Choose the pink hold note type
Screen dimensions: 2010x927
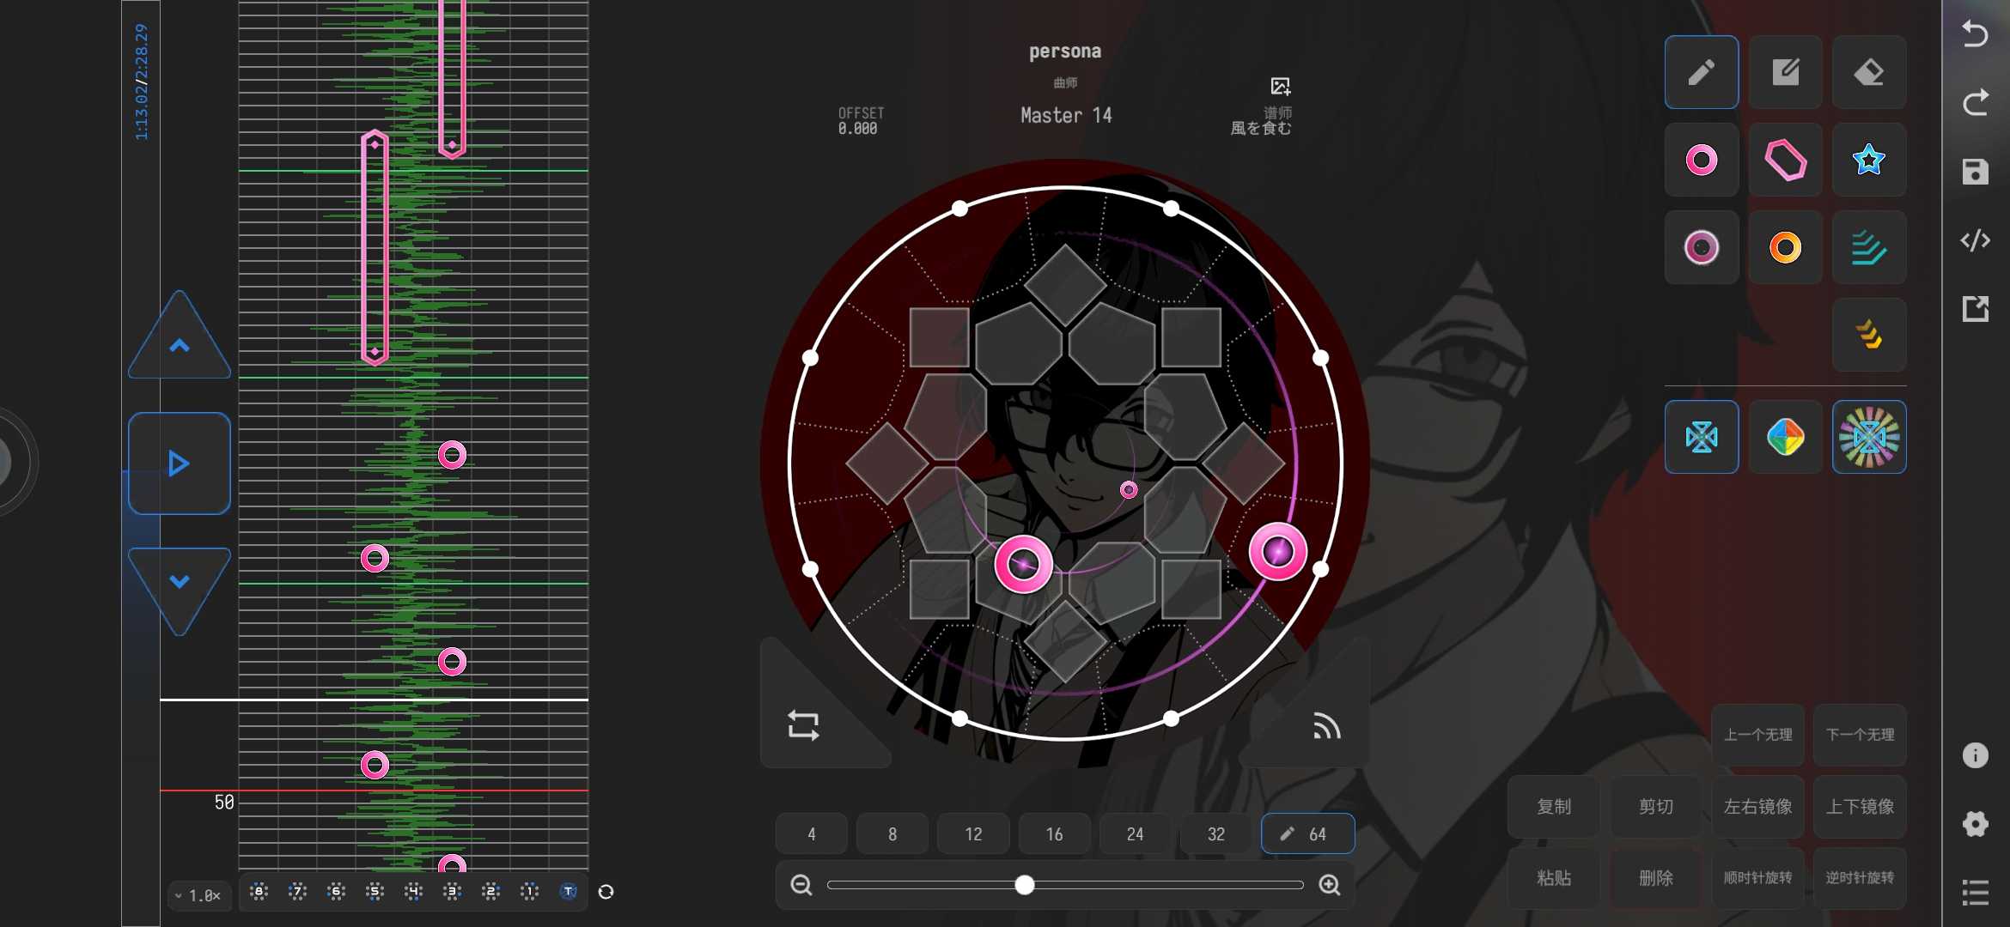pos(1785,160)
